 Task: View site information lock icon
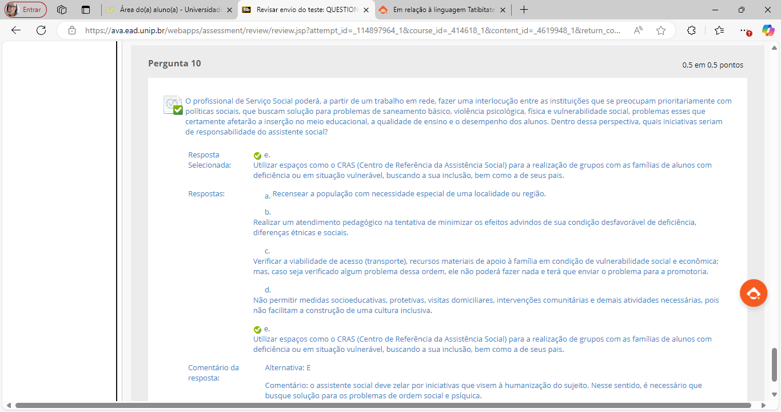pyautogui.click(x=71, y=30)
